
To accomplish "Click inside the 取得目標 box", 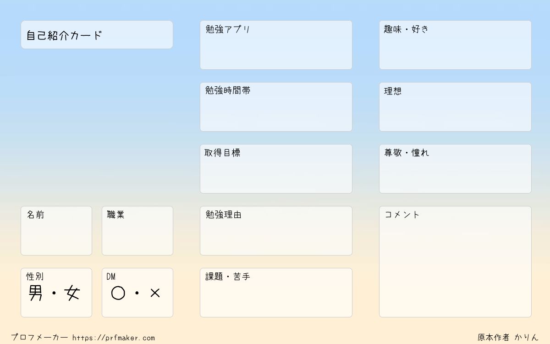I will pyautogui.click(x=276, y=169).
